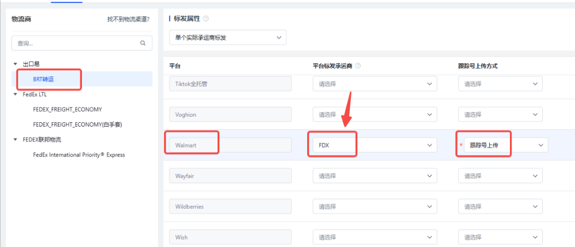Screen dimensions: 575x247
Task: Open tracking upload dropdown for Tiktok全托管
Action: pos(500,84)
